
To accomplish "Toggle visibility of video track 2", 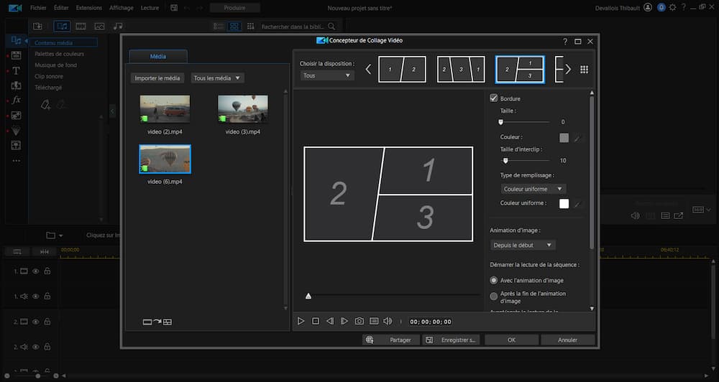I will point(35,322).
